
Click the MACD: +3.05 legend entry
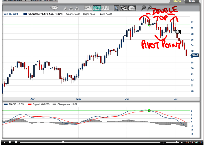14,104
